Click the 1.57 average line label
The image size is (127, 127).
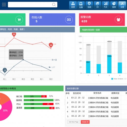point(53,67)
